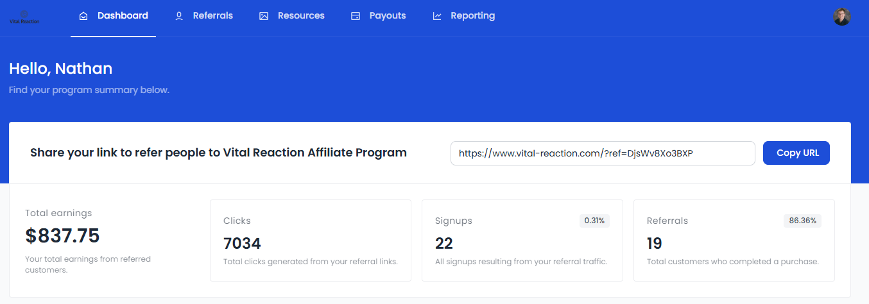
Task: Click the Clicks card title
Action: coord(237,221)
